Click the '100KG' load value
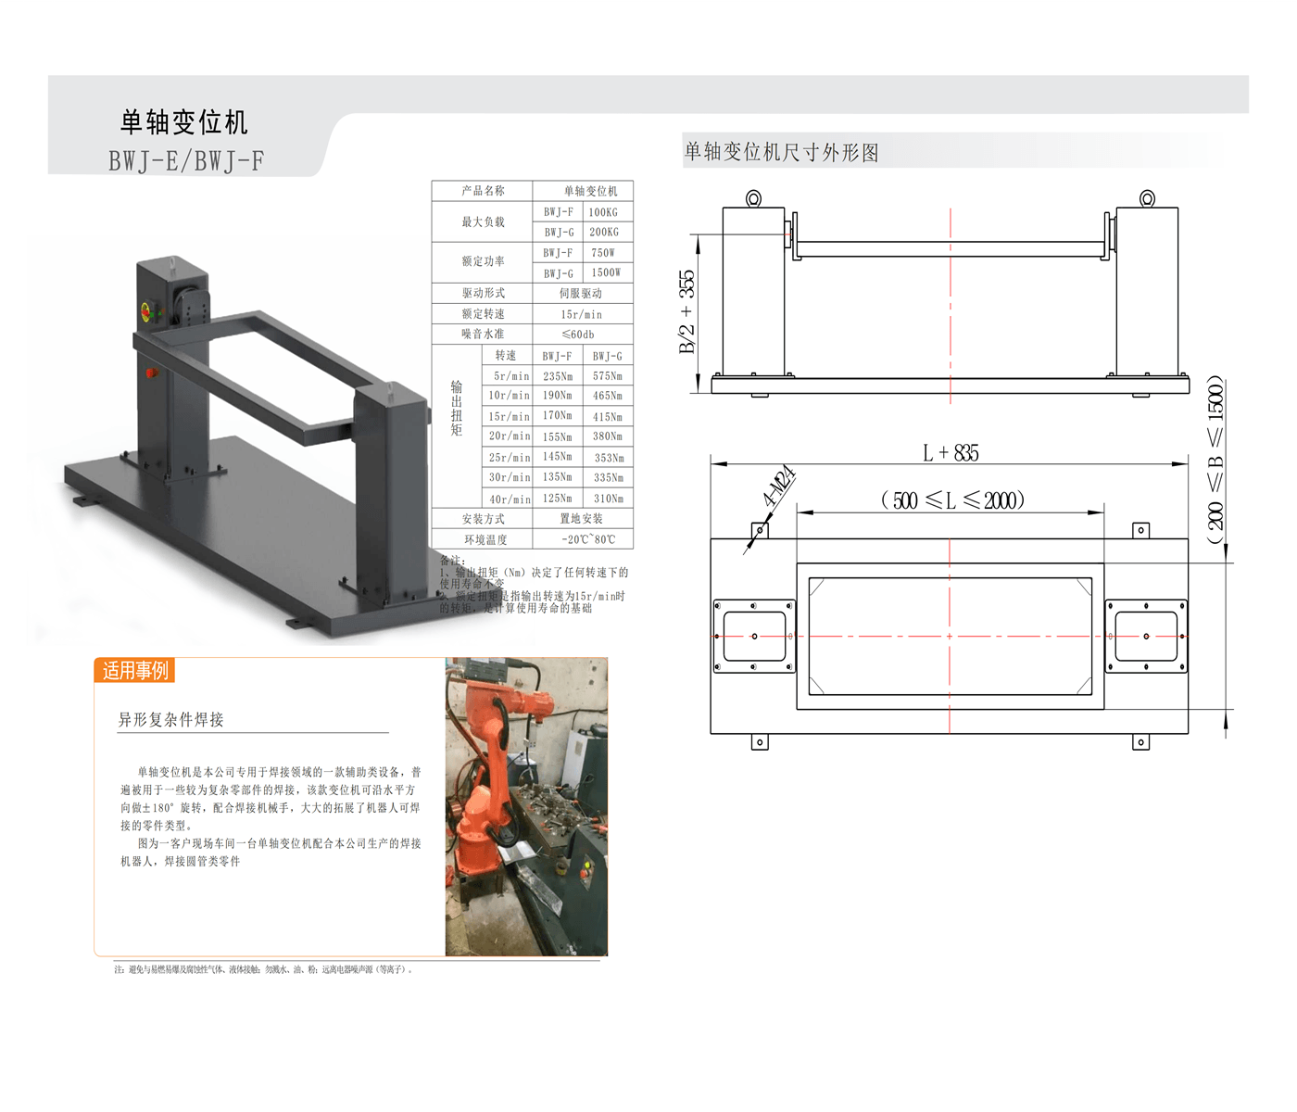The height and width of the screenshot is (1112, 1297). (604, 212)
